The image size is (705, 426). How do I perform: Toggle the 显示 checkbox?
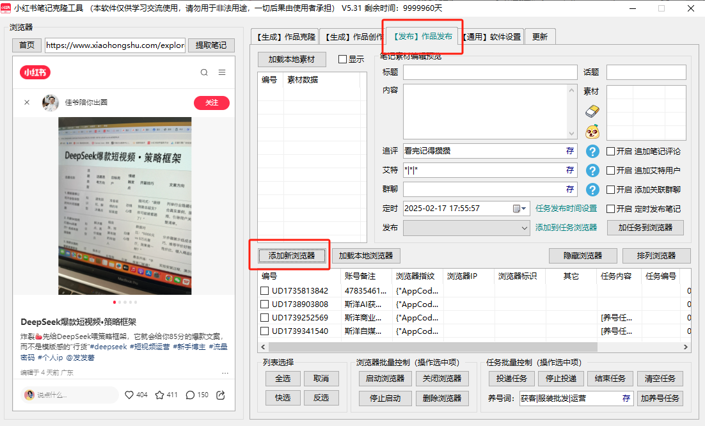click(342, 59)
